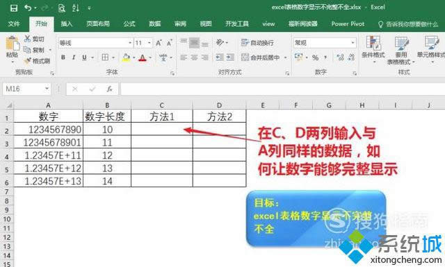This screenshot has height=267, width=445.
Task: Toggle Bold formatting
Action: click(x=63, y=58)
